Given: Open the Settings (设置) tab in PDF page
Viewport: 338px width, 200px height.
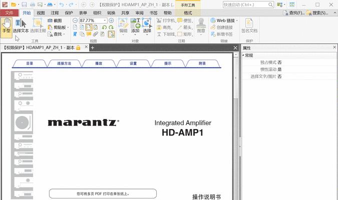Looking at the screenshot, I should 133,63.
